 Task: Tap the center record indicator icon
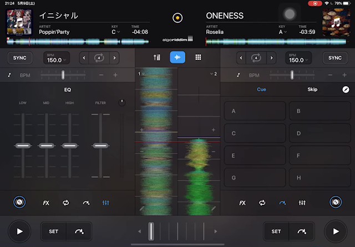pyautogui.click(x=177, y=18)
